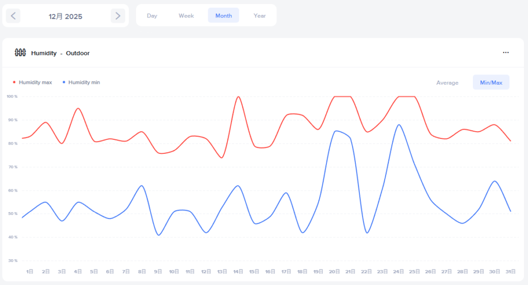This screenshot has width=528, height=285.
Task: Click the red peak at 14日
Action: 238,97
